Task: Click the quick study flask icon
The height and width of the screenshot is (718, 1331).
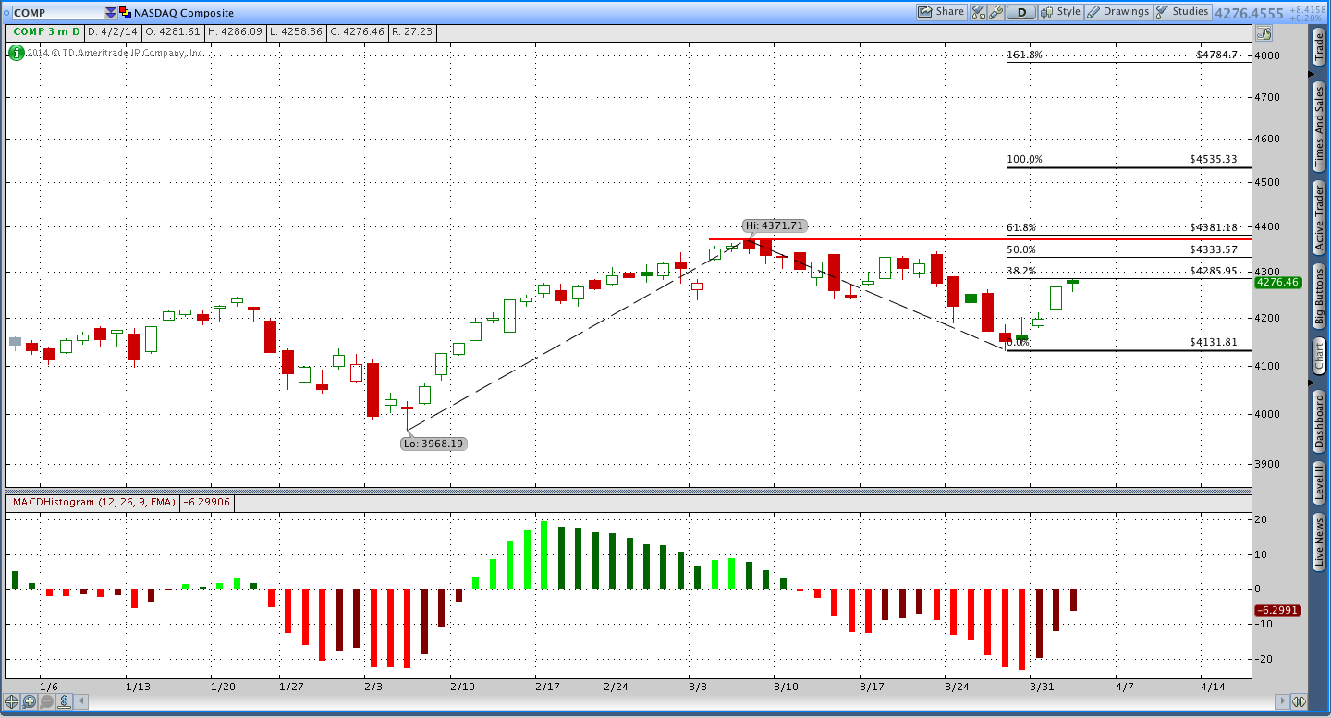Action: (978, 12)
